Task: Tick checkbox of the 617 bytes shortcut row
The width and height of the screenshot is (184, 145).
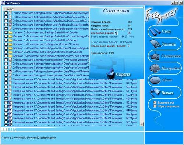Action: 6,83
